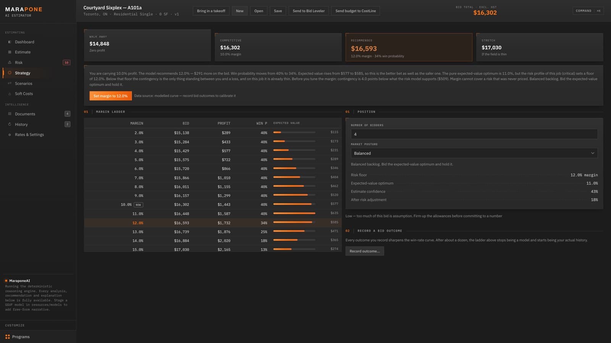
Task: Open the History clock icon
Action: pyautogui.click(x=10, y=124)
